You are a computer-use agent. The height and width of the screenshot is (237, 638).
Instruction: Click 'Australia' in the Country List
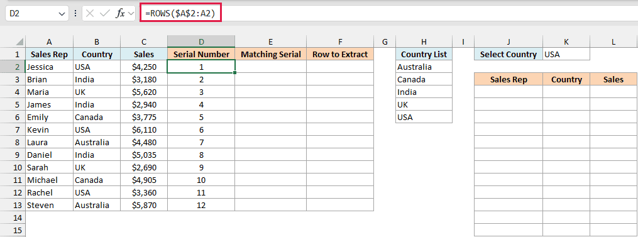coord(424,67)
